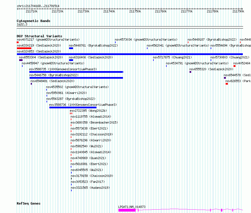Click the red nsv4052464 variant bar
Viewport: 251px width, 213px height.
[235, 66]
